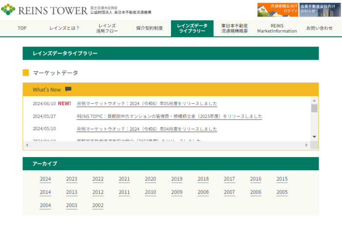Open 媒介契約制度 navigation item
The width and height of the screenshot is (342, 225).
(x=149, y=28)
